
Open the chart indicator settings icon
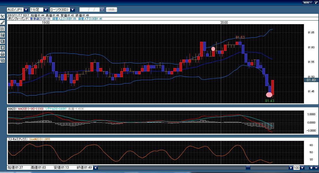point(3,29)
